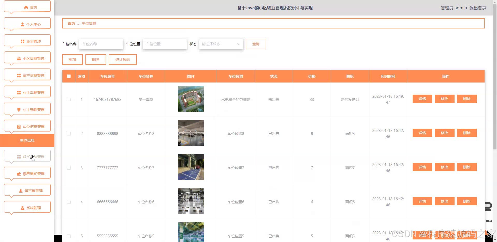Click the 首页 breadcrumb link
Viewport: 497px width, 242px height.
pyautogui.click(x=71, y=23)
